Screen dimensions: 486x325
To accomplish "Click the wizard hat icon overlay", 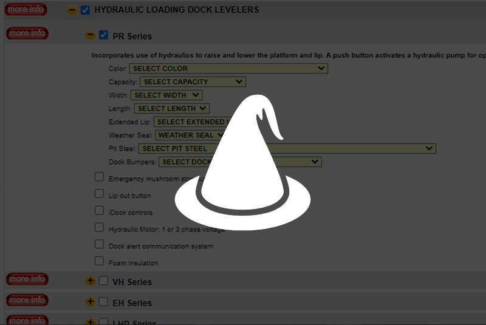I will pyautogui.click(x=243, y=163).
